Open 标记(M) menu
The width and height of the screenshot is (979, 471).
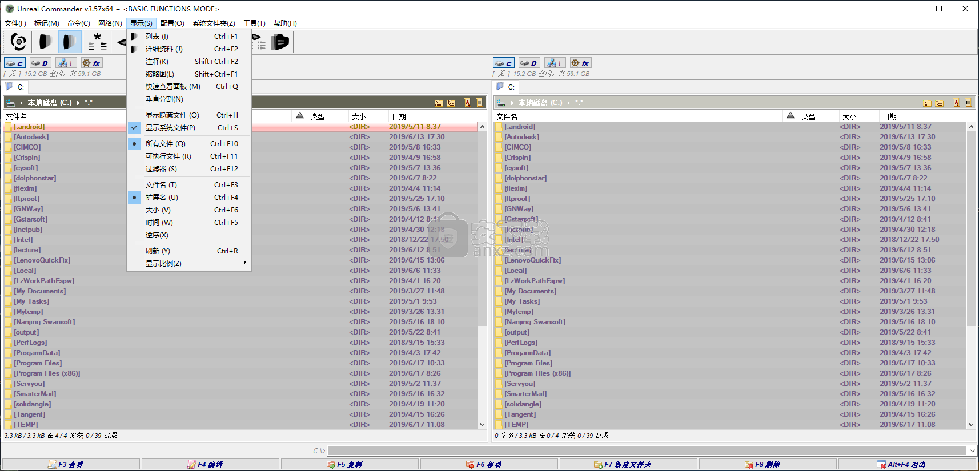click(x=47, y=23)
